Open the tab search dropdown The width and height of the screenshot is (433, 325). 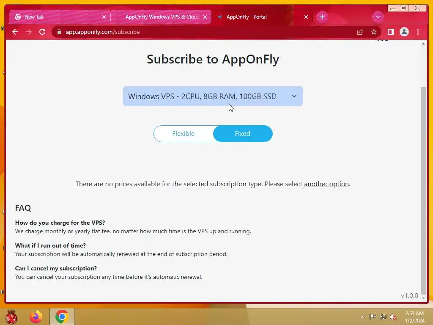click(378, 17)
